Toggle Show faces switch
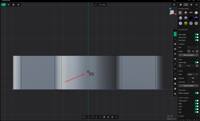The width and height of the screenshot is (200, 121). pos(197,40)
